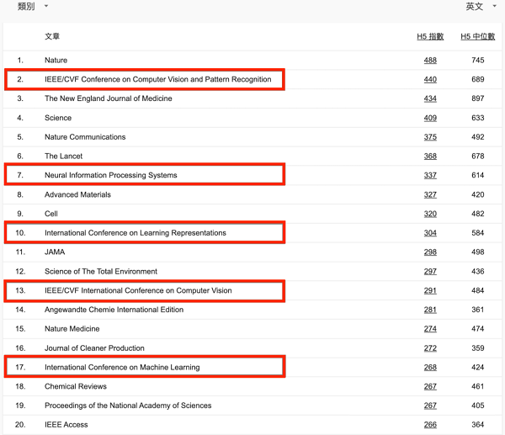Click the H5 指數 column header link

pos(430,37)
